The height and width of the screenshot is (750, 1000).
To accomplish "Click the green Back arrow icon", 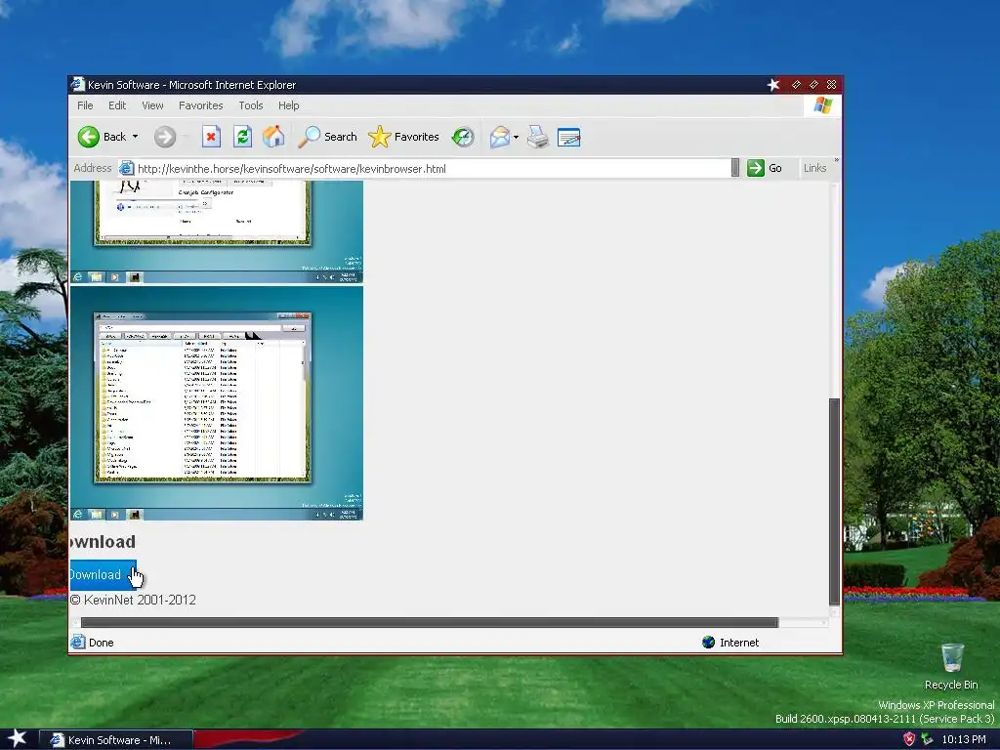I will [89, 137].
